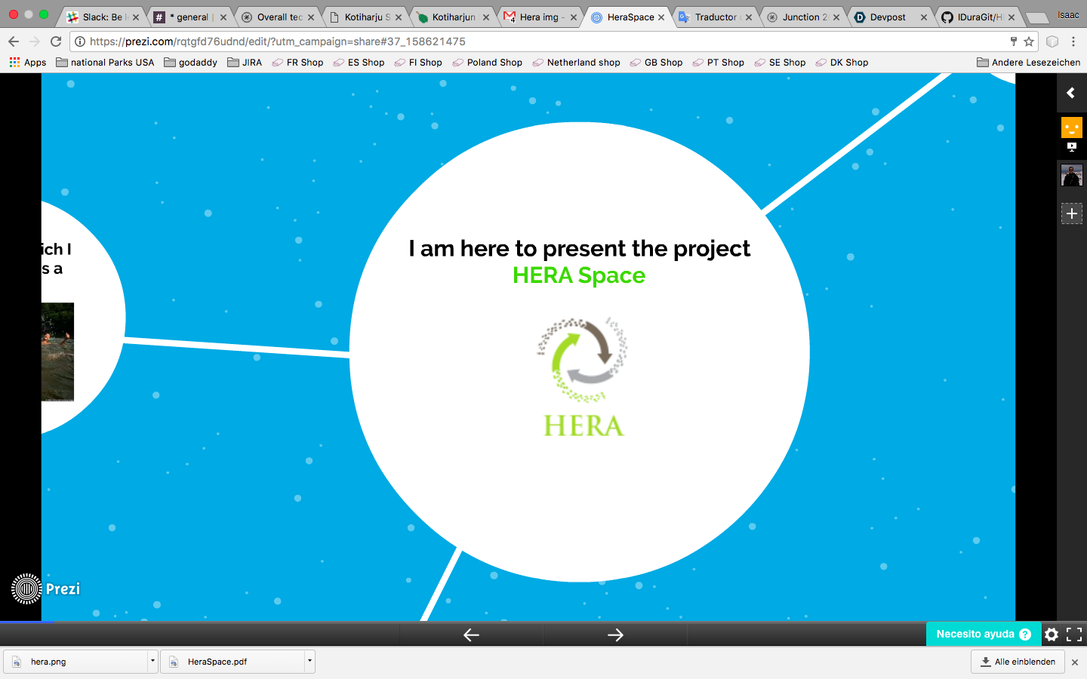Open the national Parks USA bookmark folder
Screen dimensions: 1087x679
pyautogui.click(x=105, y=63)
